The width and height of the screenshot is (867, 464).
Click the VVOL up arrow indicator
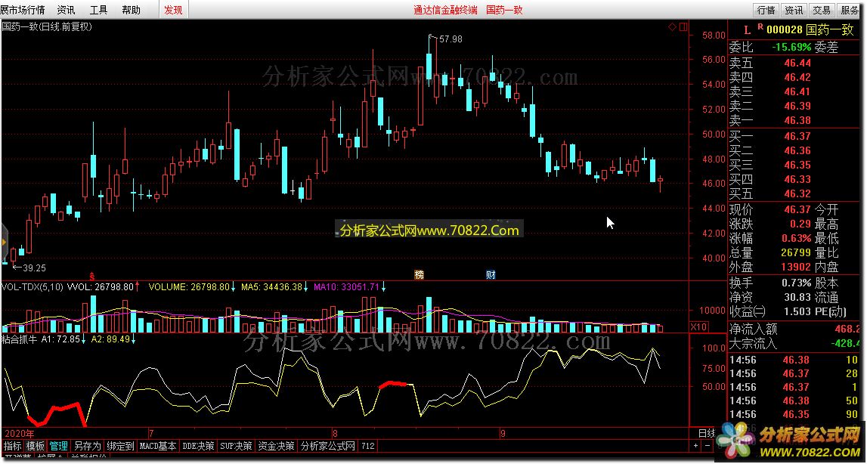pos(138,286)
